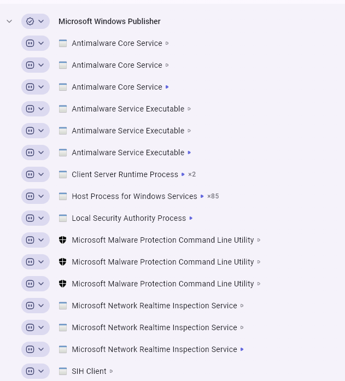
Task: Collapse the Microsoft Windows Publisher group
Action: (9, 21)
